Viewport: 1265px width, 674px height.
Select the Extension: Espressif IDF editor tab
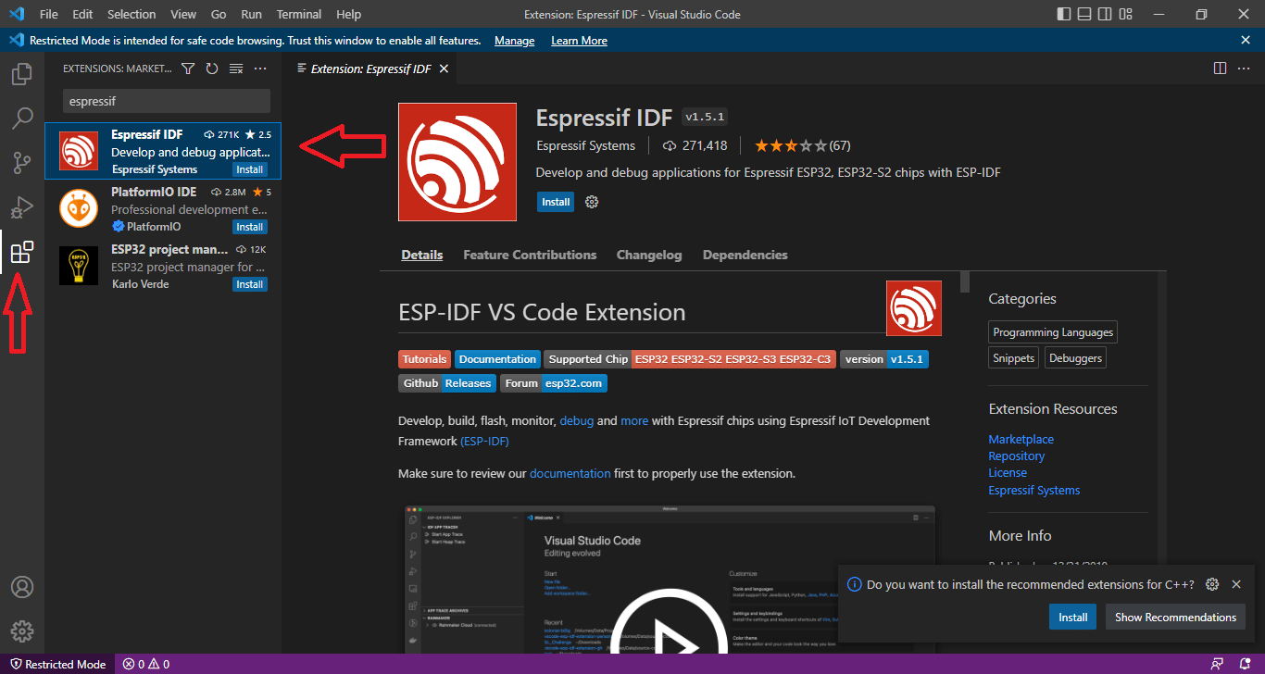370,69
